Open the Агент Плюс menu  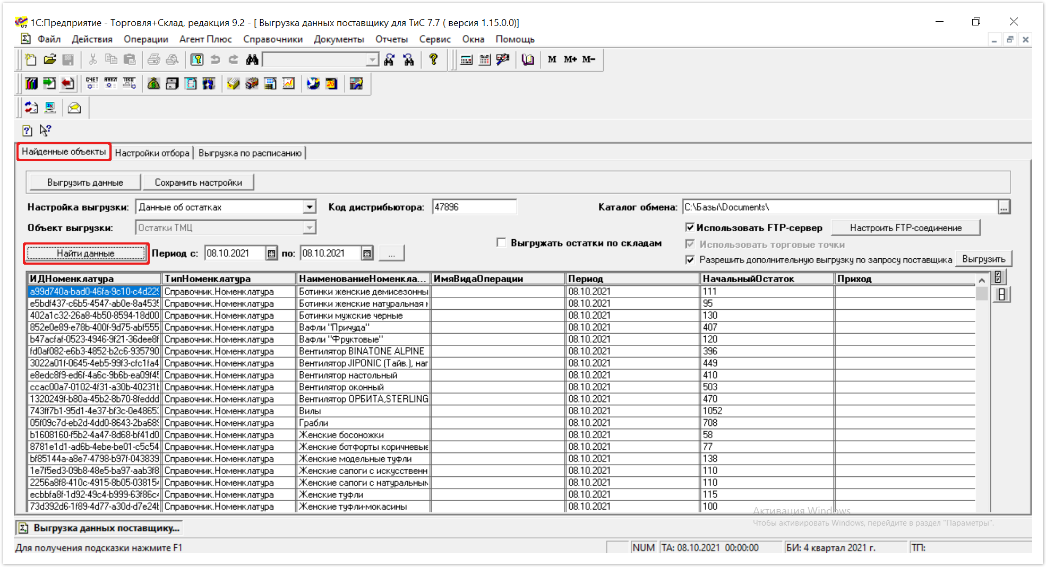(205, 39)
